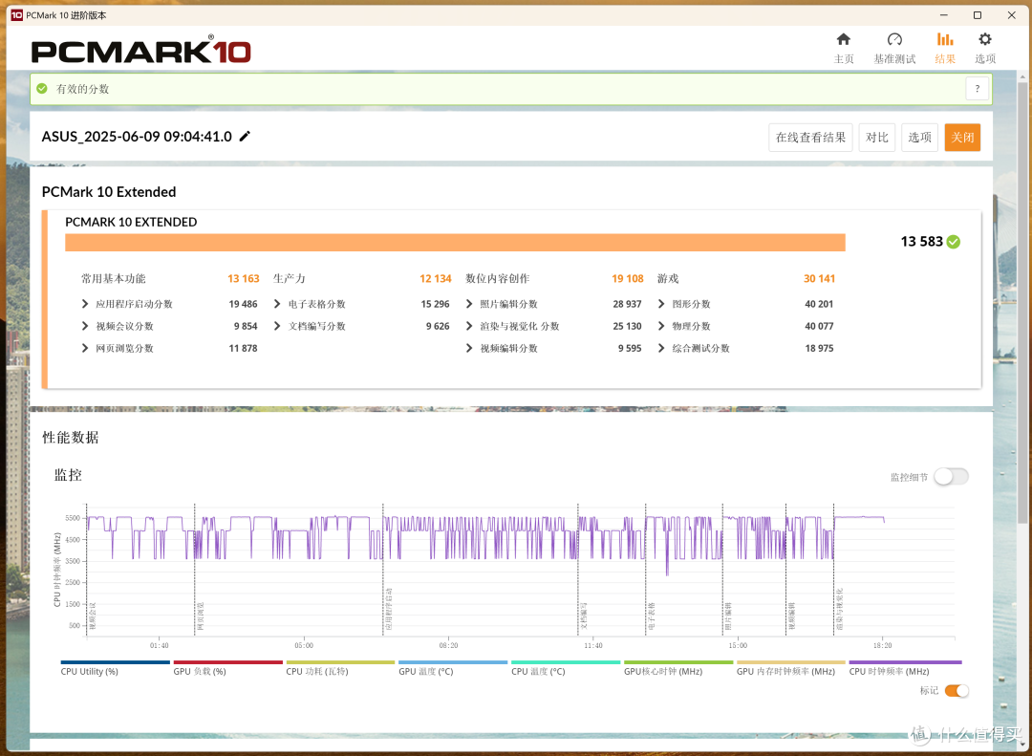Click the PCMark 10 title bar app icon
This screenshot has width=1032, height=756.
click(16, 15)
